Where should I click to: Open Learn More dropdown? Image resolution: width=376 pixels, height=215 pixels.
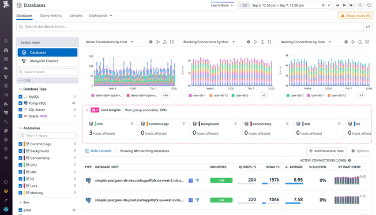point(222,5)
